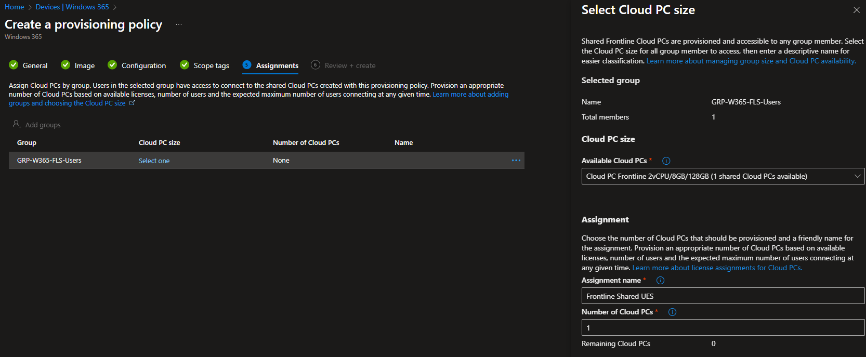This screenshot has height=357, width=866.
Task: Click the Assignment name text field
Action: click(x=723, y=296)
